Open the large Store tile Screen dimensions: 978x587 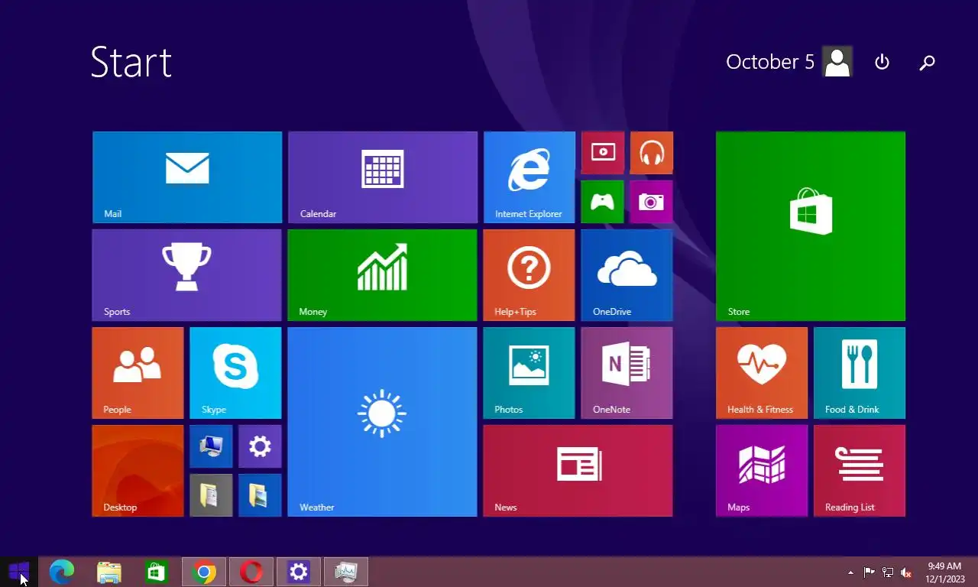[x=811, y=226]
